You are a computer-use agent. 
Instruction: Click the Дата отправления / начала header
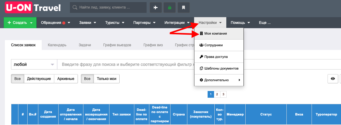click(x=71, y=114)
